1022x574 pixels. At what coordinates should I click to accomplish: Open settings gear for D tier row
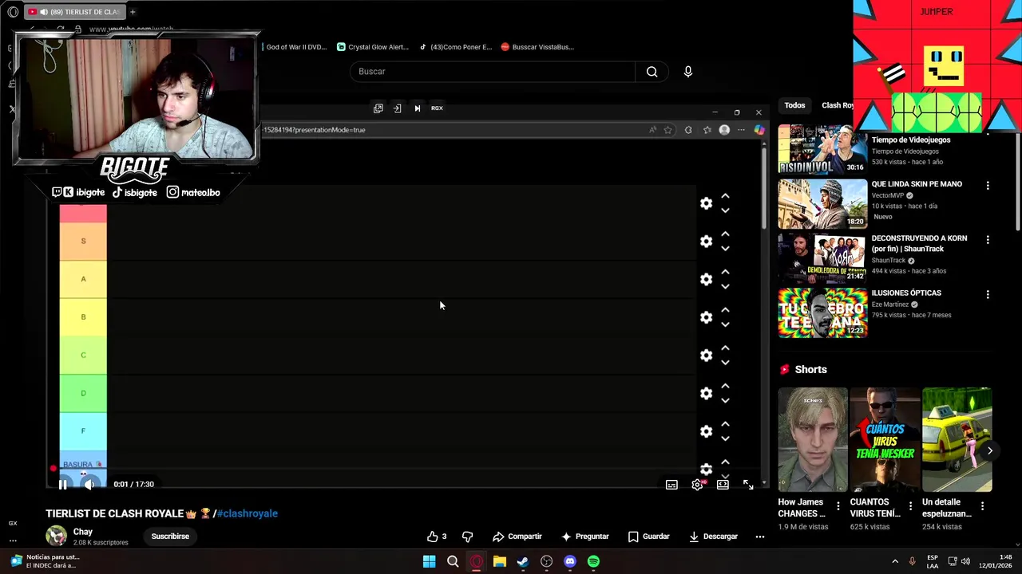[x=706, y=394]
